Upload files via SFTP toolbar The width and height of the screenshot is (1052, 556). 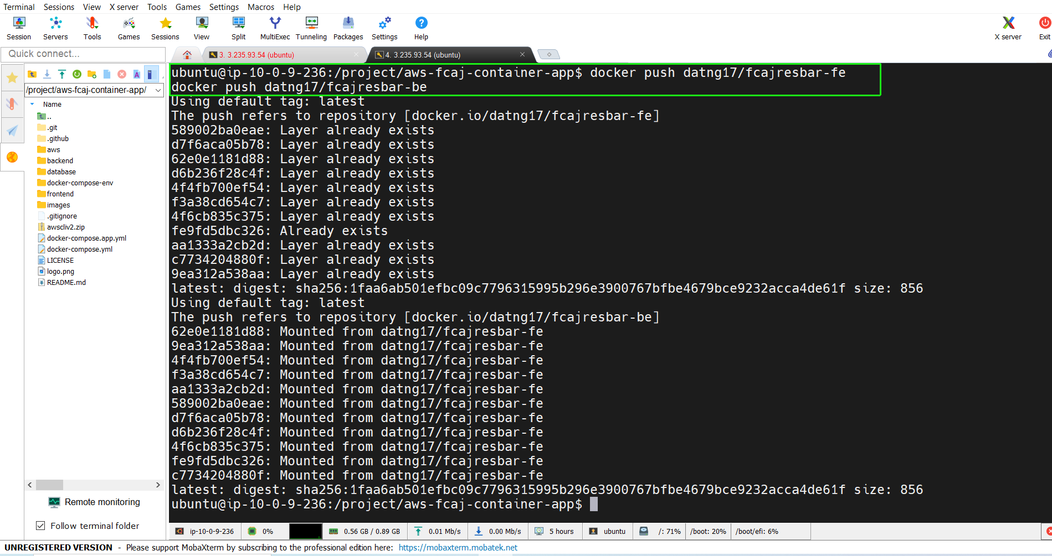(62, 74)
